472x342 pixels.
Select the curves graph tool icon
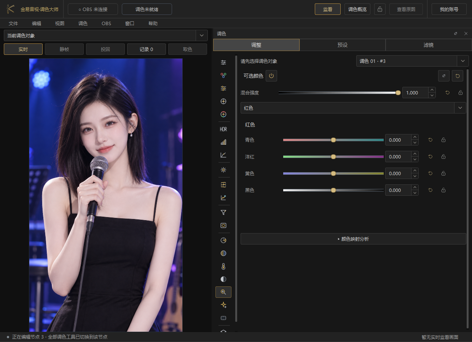click(223, 155)
